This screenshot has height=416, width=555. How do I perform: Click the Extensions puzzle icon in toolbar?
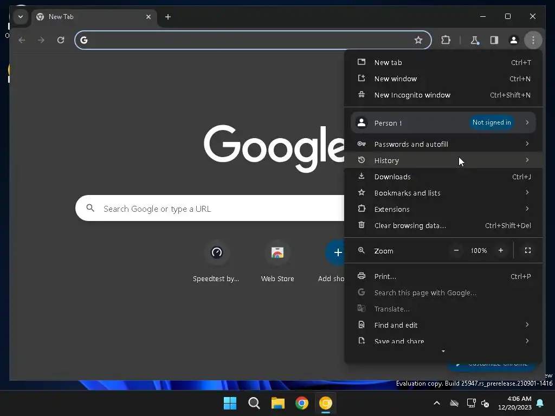point(446,40)
